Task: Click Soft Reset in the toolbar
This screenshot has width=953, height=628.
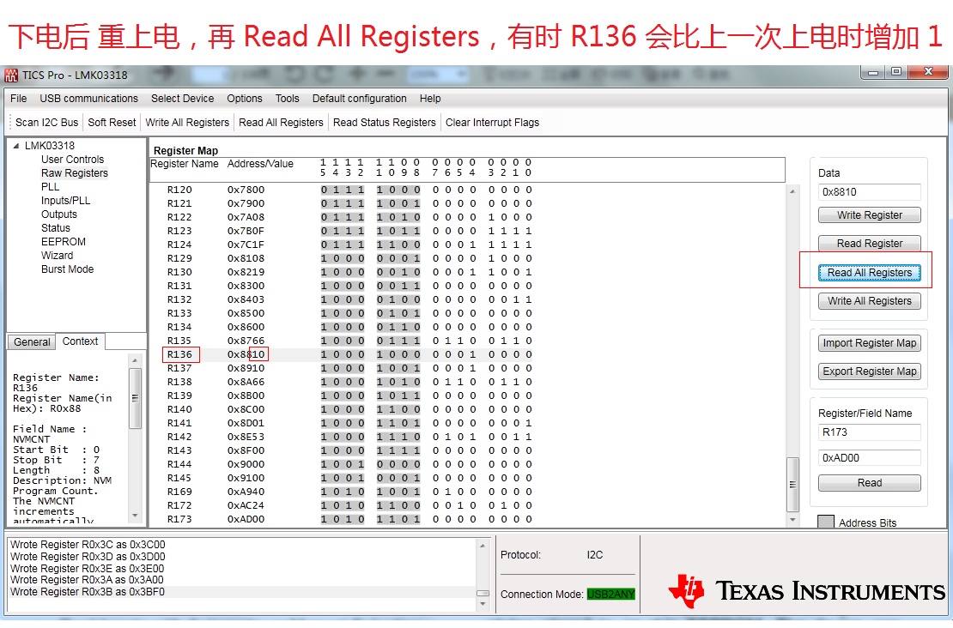Action: 112,122
